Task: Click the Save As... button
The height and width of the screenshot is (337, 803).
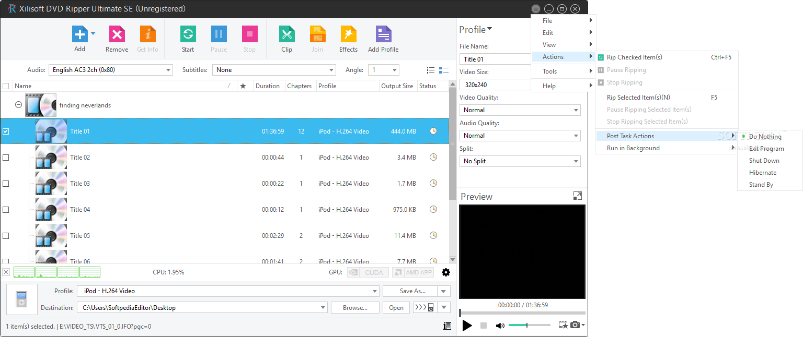Action: tap(410, 291)
